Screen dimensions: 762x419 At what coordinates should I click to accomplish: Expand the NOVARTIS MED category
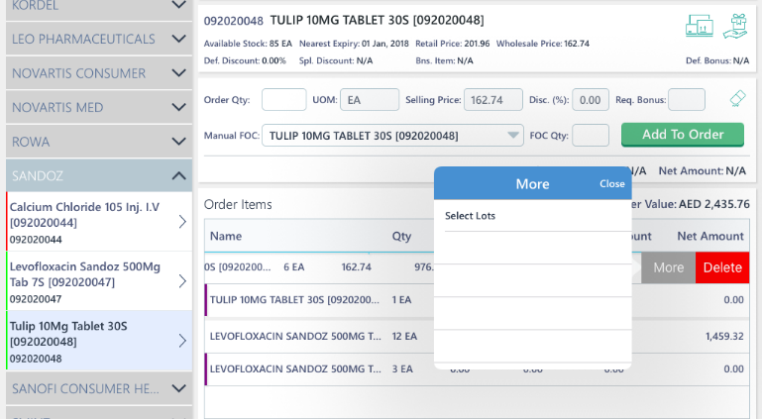[178, 107]
